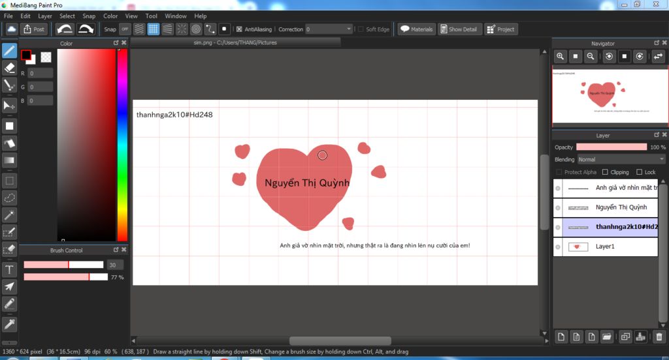Flip canvas view in Navigator
The height and width of the screenshot is (360, 669).
pyautogui.click(x=659, y=56)
